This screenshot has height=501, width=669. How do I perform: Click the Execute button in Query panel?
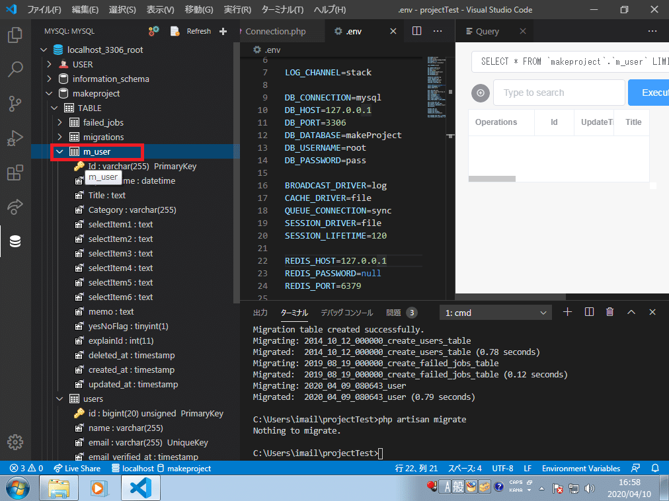pyautogui.click(x=649, y=93)
